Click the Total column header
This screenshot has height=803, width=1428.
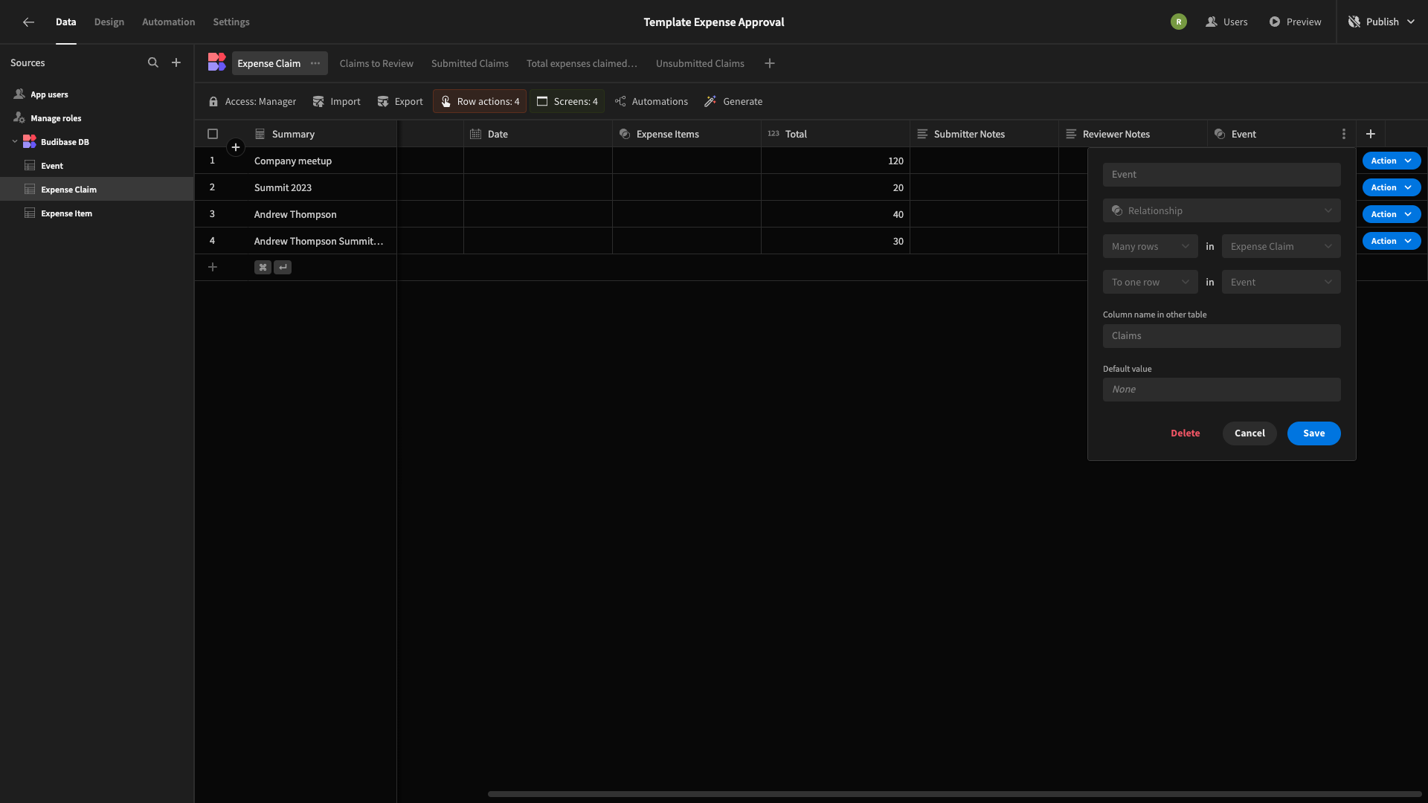coord(835,135)
